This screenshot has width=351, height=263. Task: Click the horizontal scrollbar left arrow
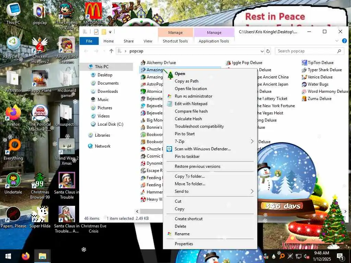(x=137, y=211)
